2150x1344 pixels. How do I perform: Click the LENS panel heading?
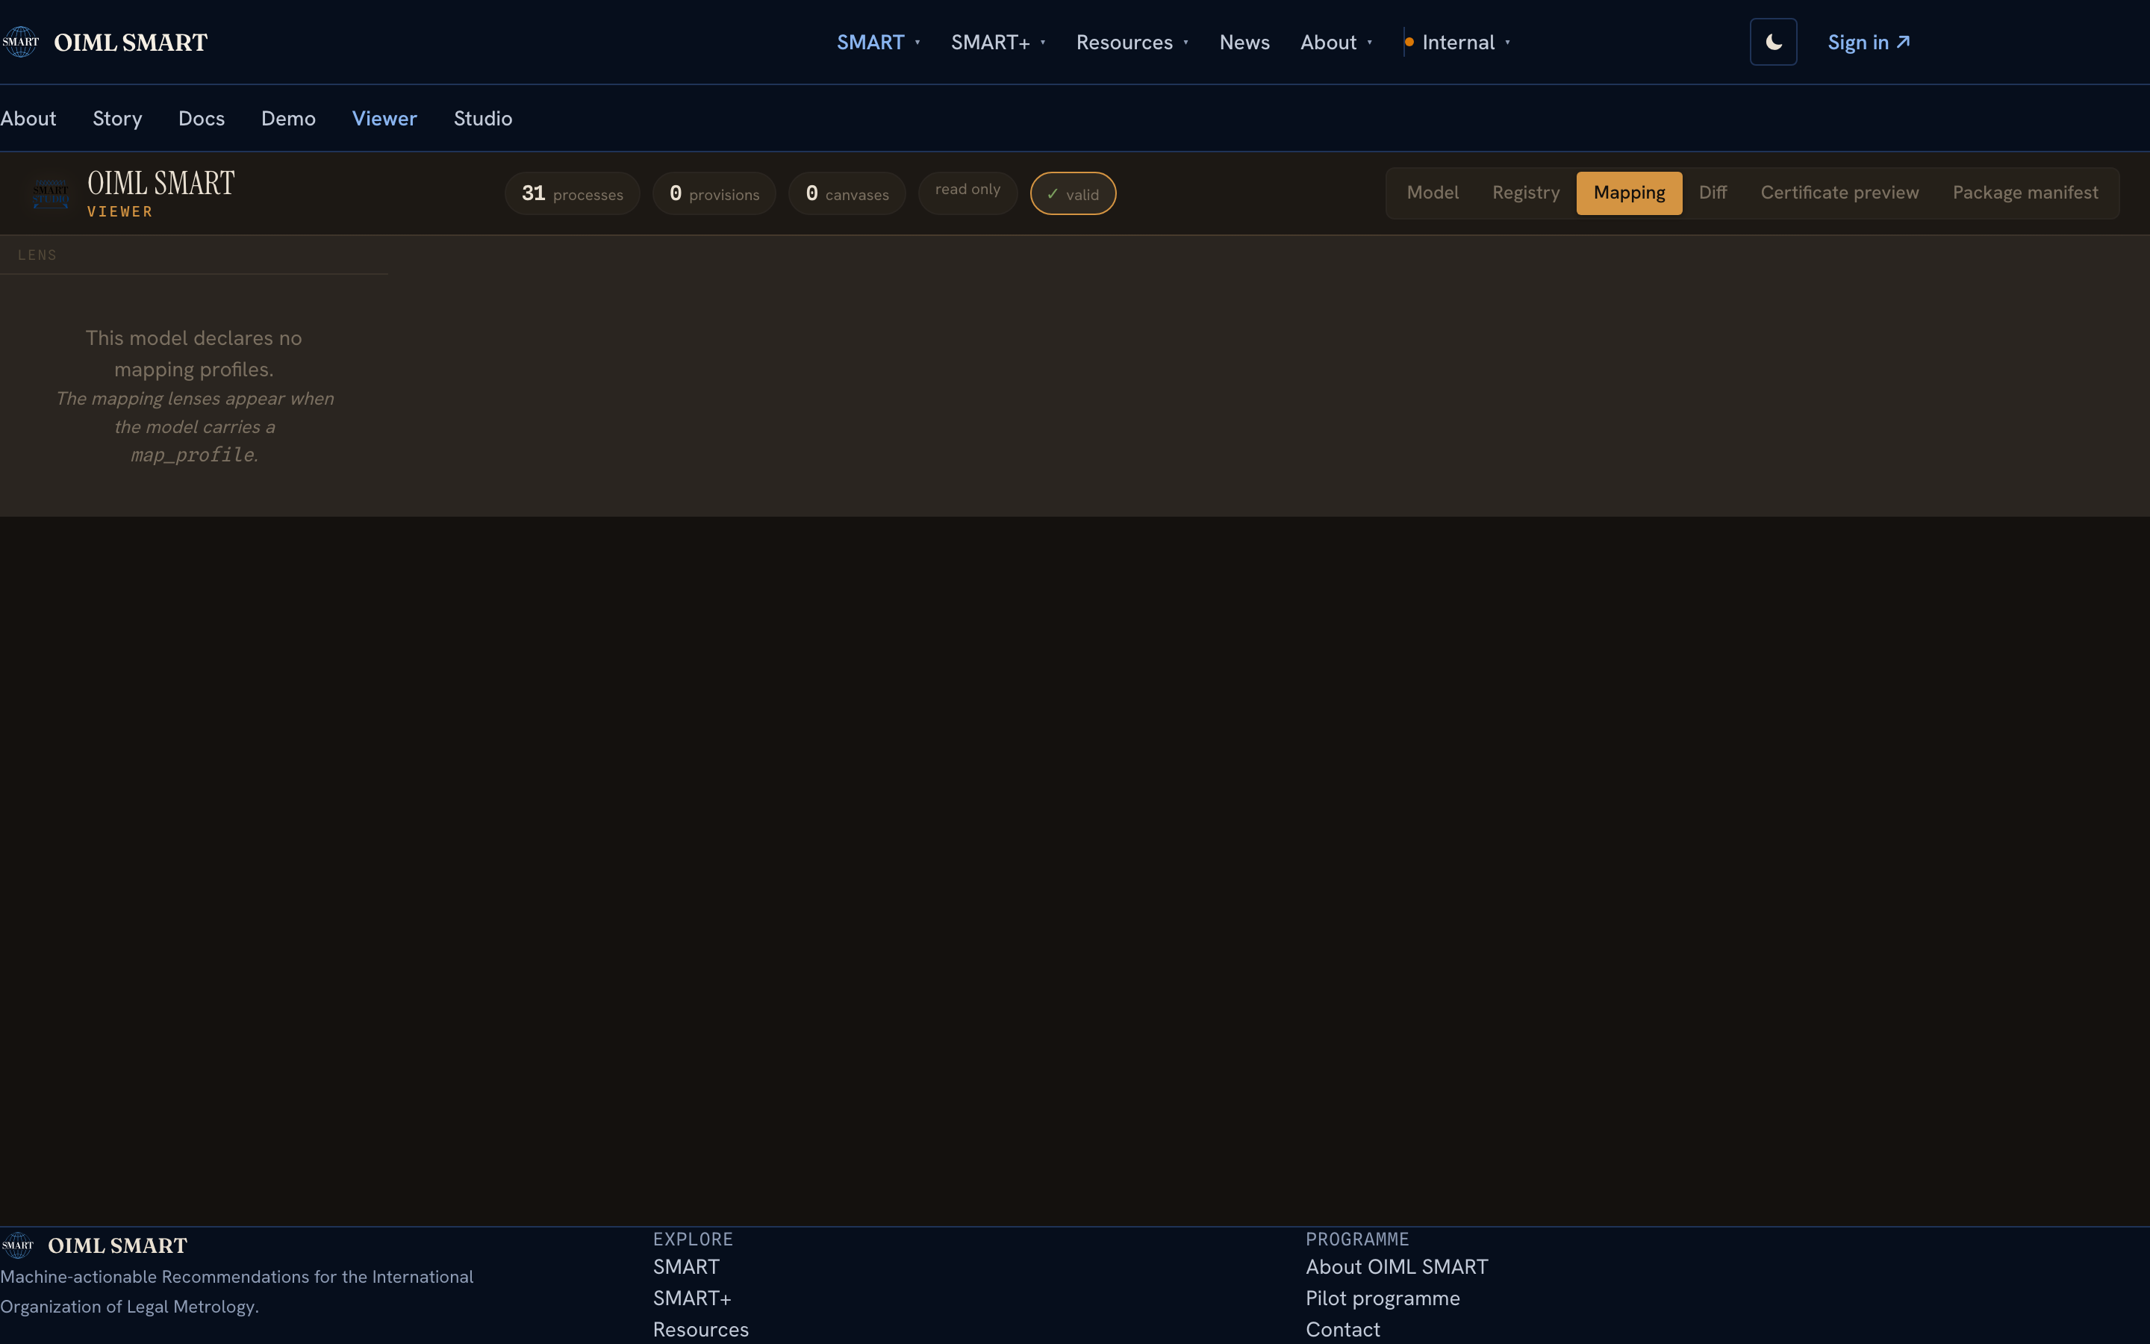point(37,255)
